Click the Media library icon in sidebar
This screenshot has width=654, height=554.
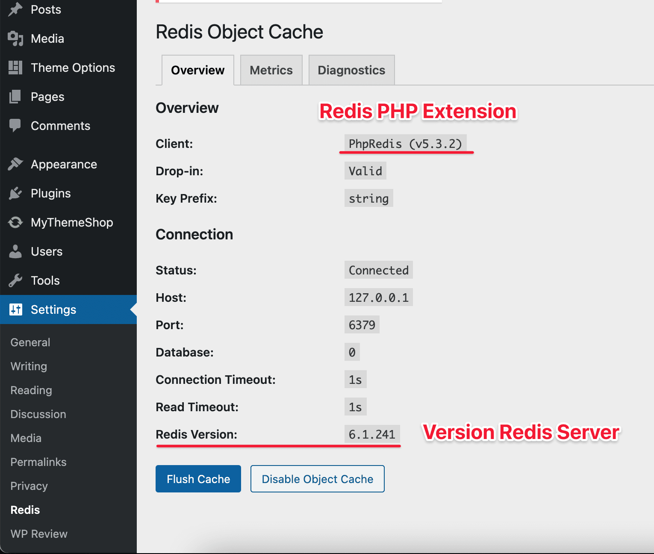[x=15, y=38]
